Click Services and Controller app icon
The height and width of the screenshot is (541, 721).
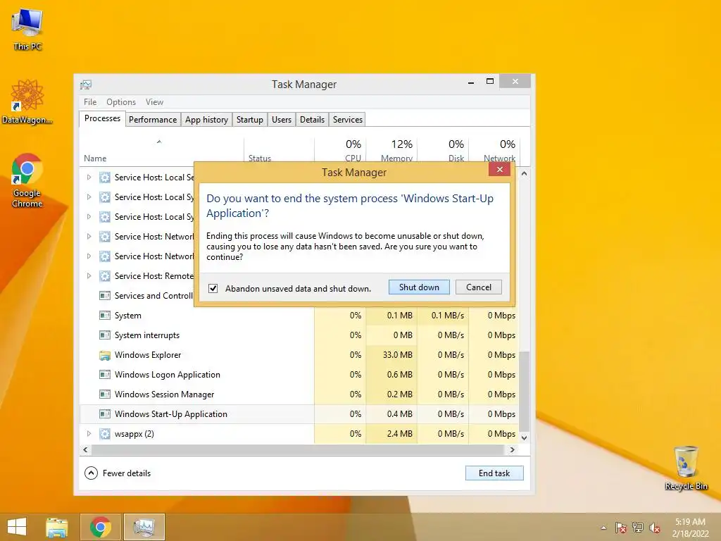coord(105,296)
